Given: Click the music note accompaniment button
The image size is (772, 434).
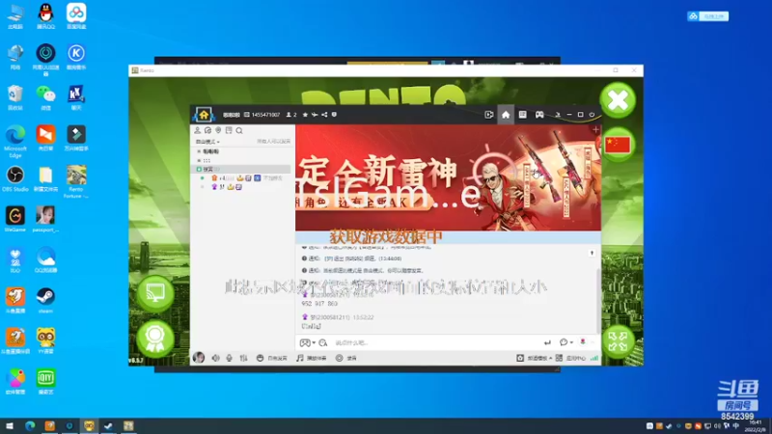Looking at the screenshot, I should tap(311, 358).
